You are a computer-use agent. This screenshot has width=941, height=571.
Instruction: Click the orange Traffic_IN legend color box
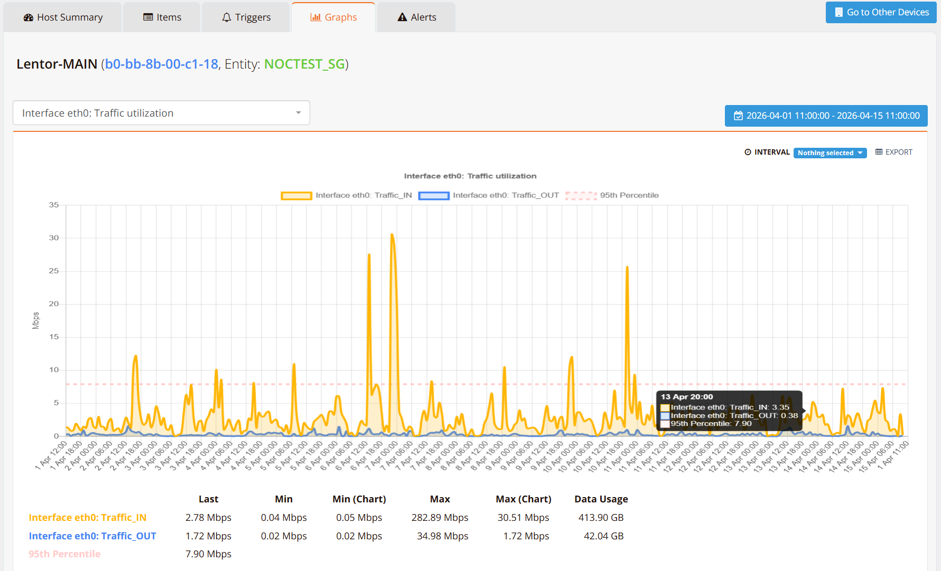(x=296, y=196)
